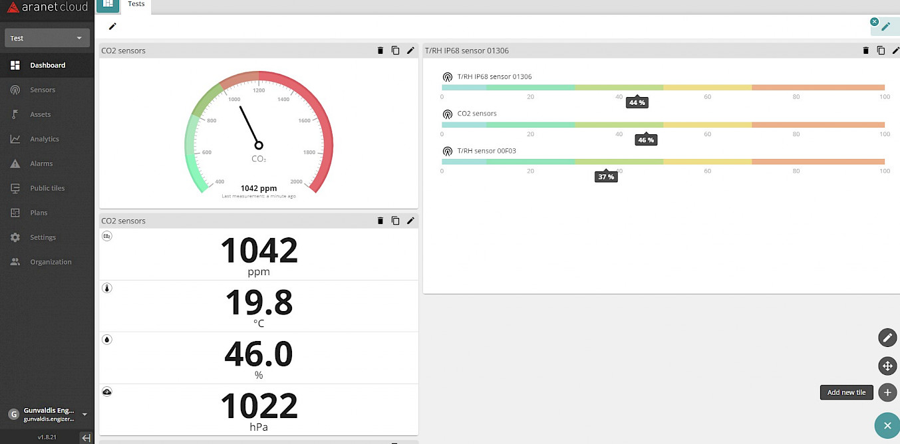
Task: Click the 44 % humidity bar marker
Action: point(637,102)
